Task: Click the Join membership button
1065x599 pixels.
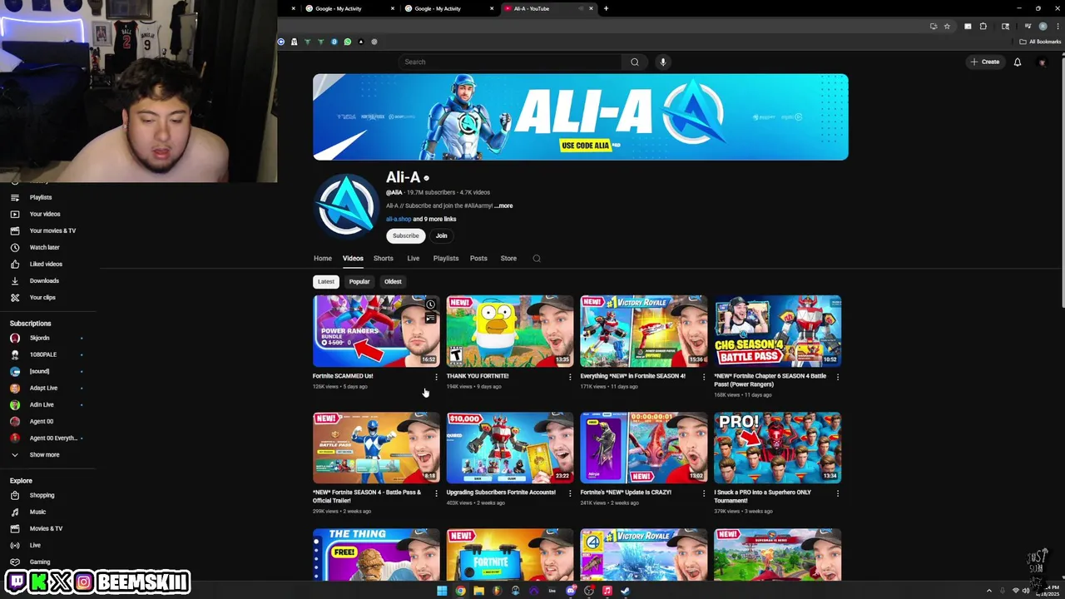Action: click(441, 235)
